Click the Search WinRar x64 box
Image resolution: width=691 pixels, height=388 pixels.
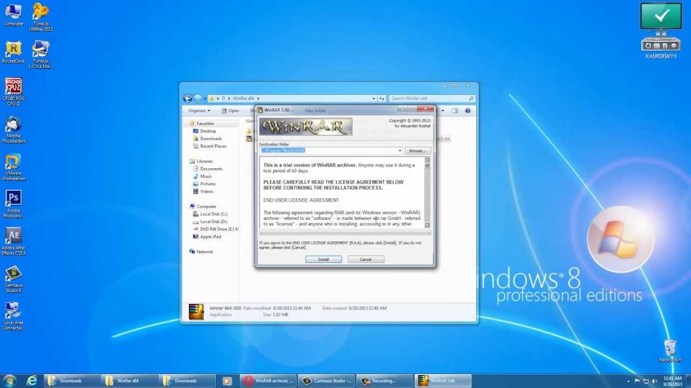pyautogui.click(x=432, y=99)
